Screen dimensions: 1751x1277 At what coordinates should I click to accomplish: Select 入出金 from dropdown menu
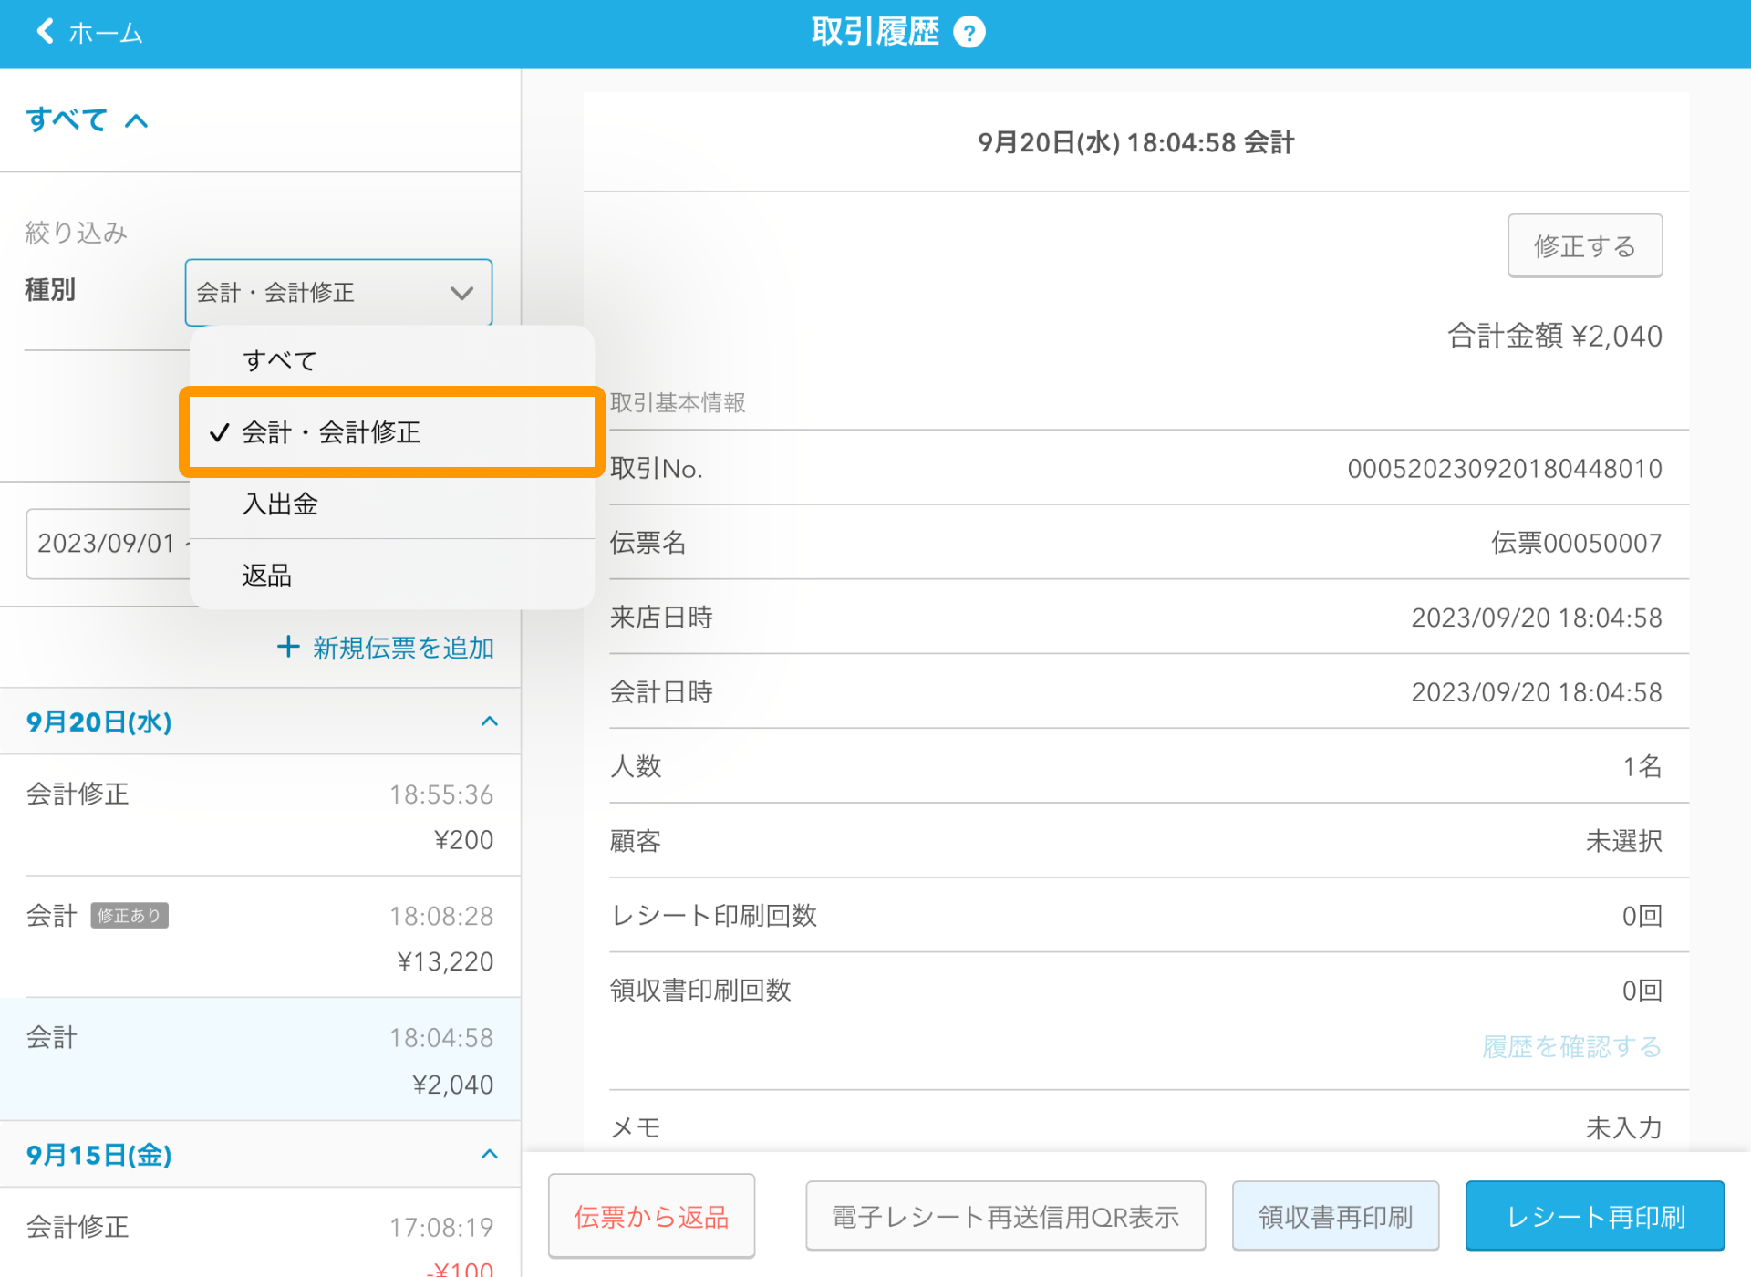pos(279,504)
